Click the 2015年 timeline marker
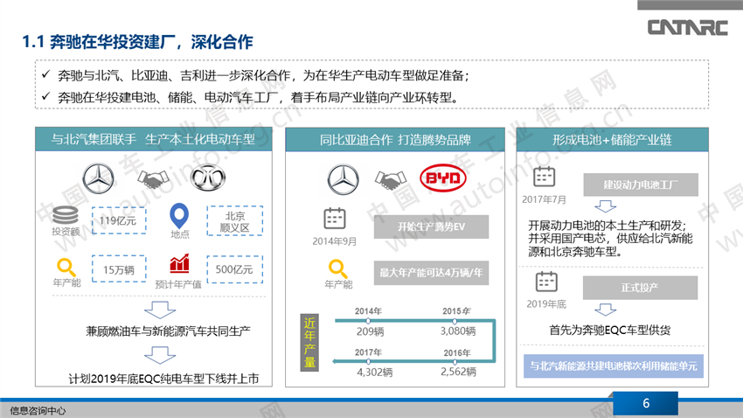The height and width of the screenshot is (418, 743). 455,321
